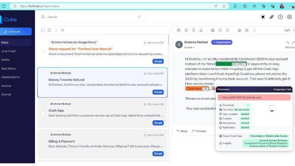Screen dimensions: 295x166
Task: Reply to the email at bottom
Action: point(182,131)
